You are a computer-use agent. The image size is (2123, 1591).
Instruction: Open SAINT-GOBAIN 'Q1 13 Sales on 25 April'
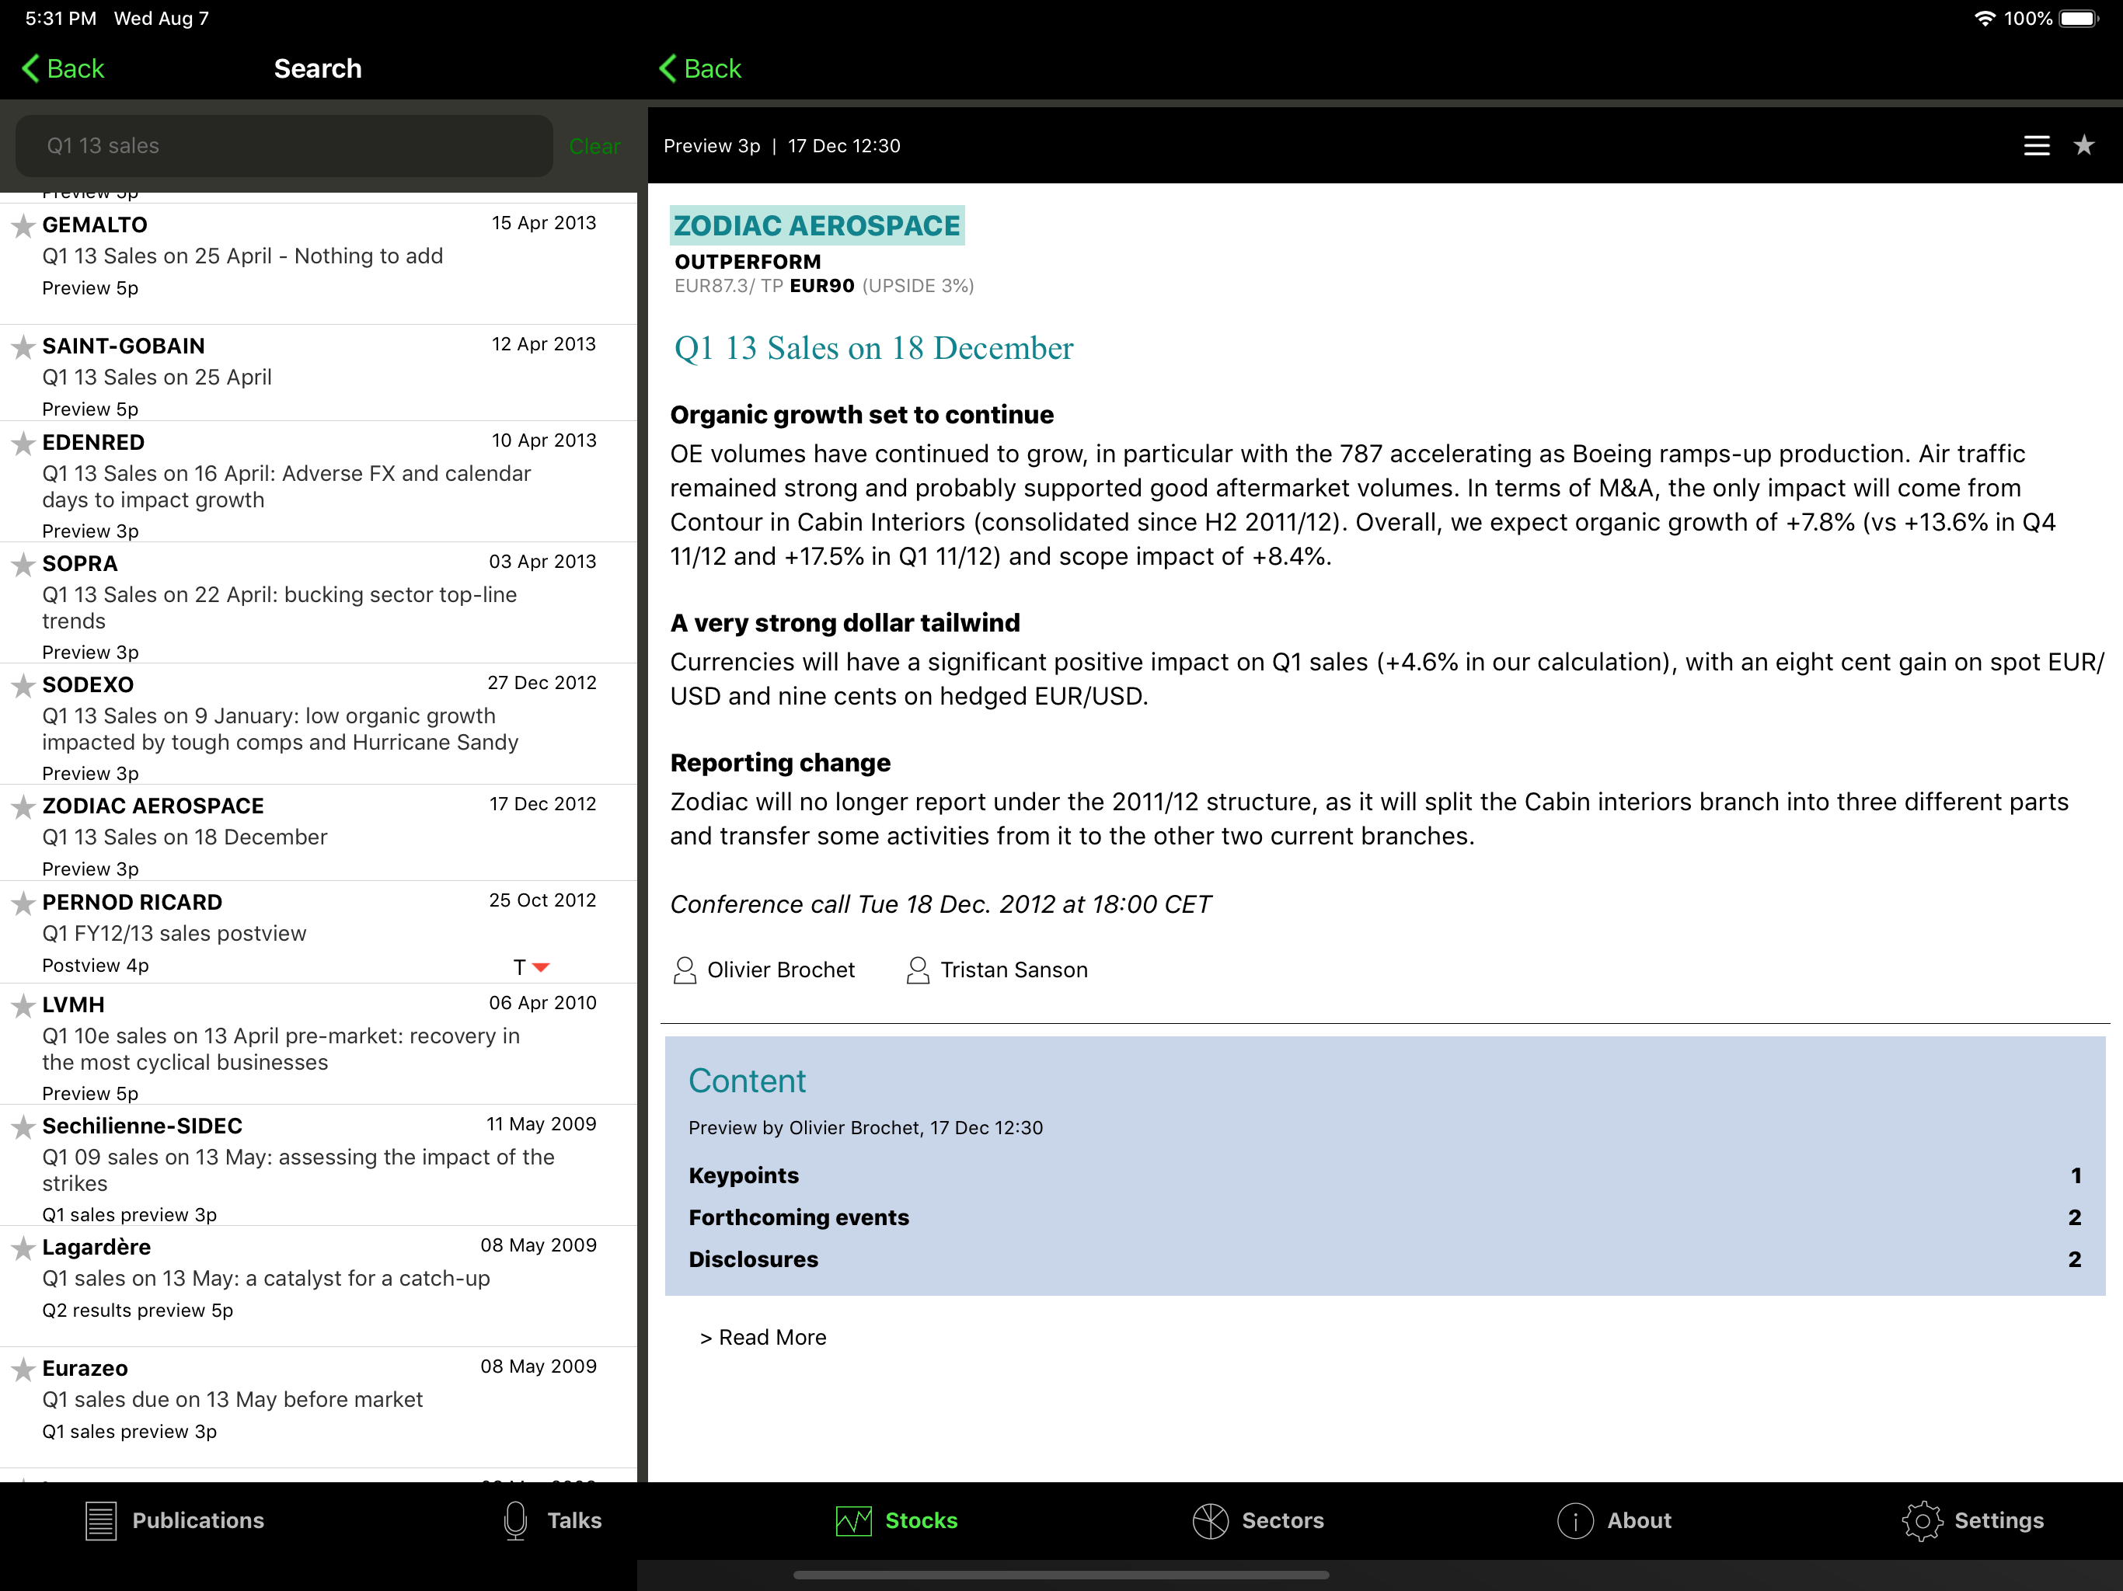click(319, 372)
